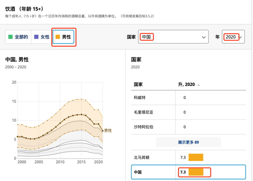Click the first 2000 point on 男性 line
This screenshot has height=181, width=253.
click(x=18, y=136)
